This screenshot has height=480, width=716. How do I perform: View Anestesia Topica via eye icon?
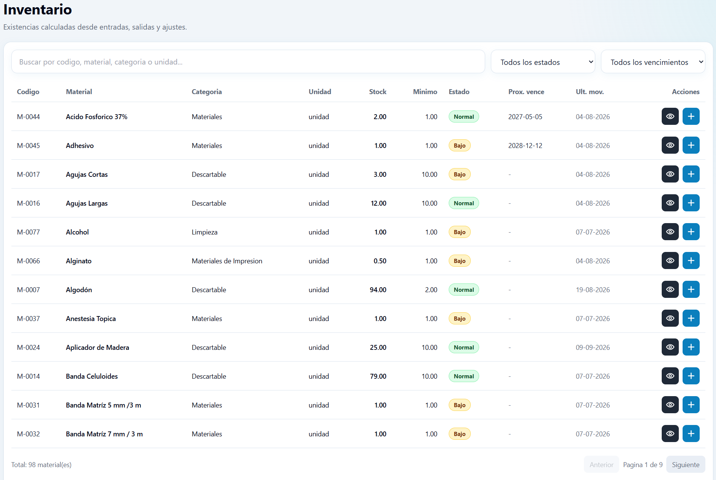tap(670, 318)
